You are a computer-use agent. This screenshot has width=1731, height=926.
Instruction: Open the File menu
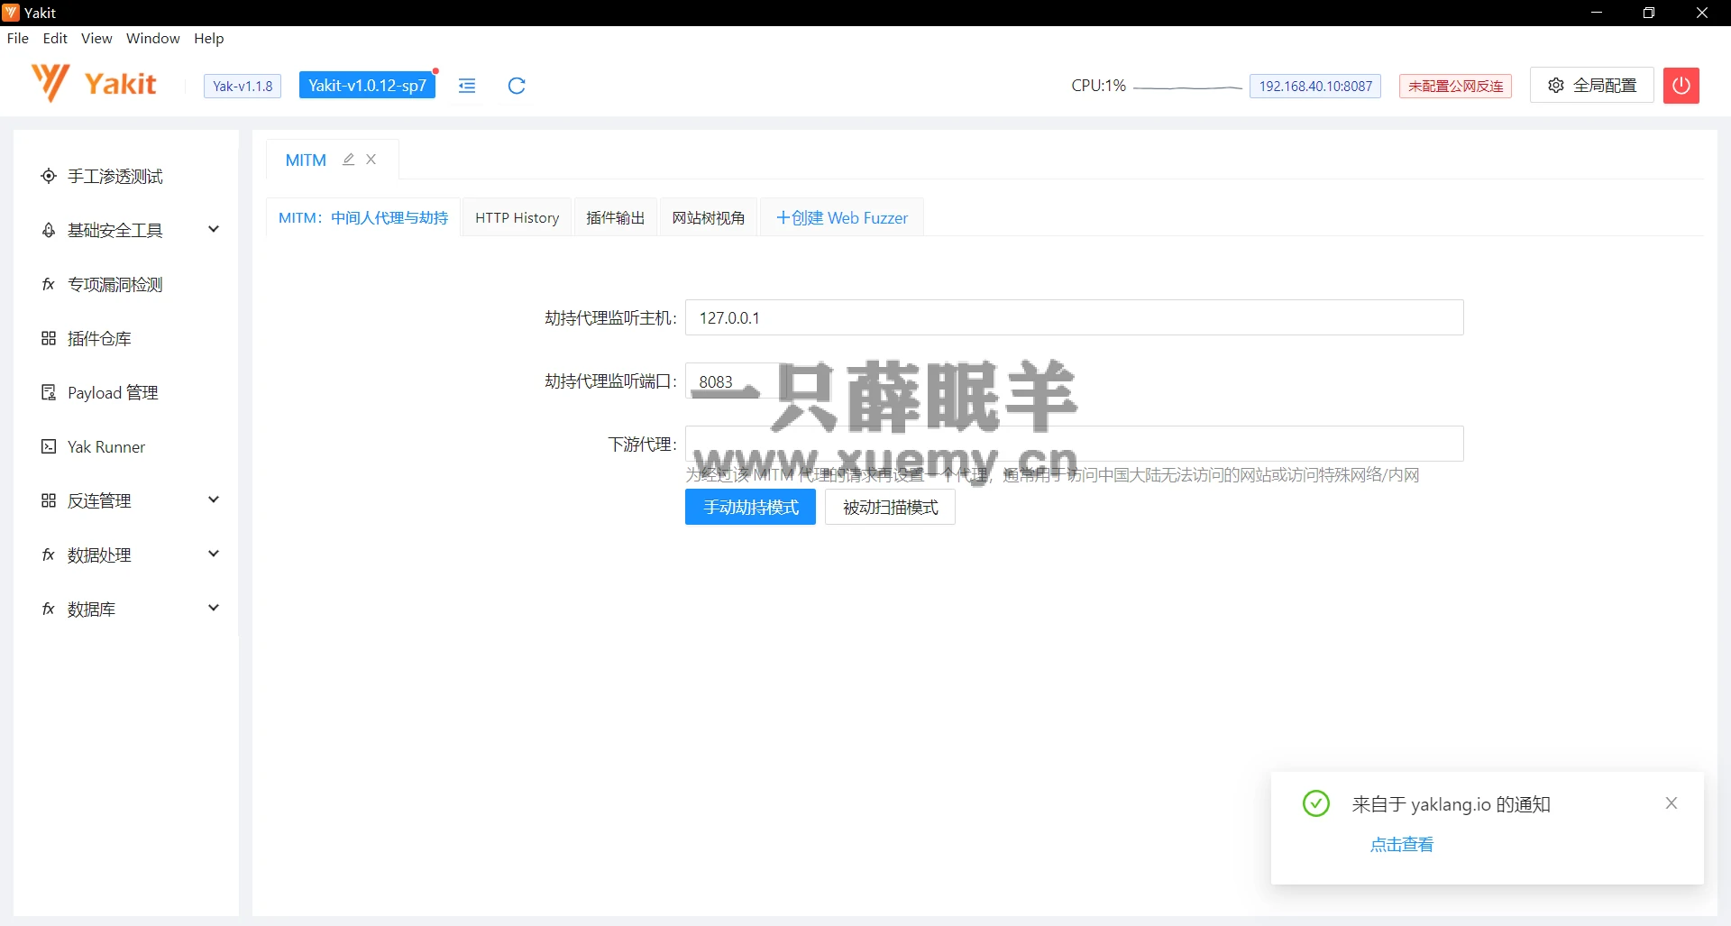click(18, 38)
